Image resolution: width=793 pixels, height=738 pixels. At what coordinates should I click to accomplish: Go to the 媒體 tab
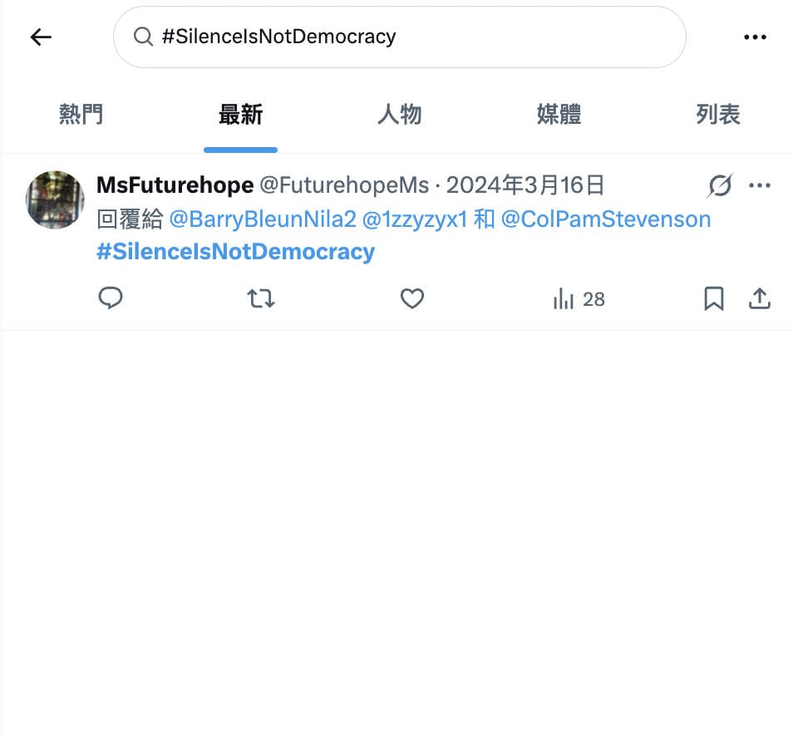point(559,115)
